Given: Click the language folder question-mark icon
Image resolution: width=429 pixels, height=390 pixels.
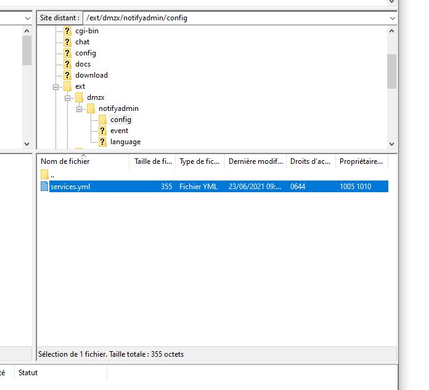Looking at the screenshot, I should (x=102, y=142).
